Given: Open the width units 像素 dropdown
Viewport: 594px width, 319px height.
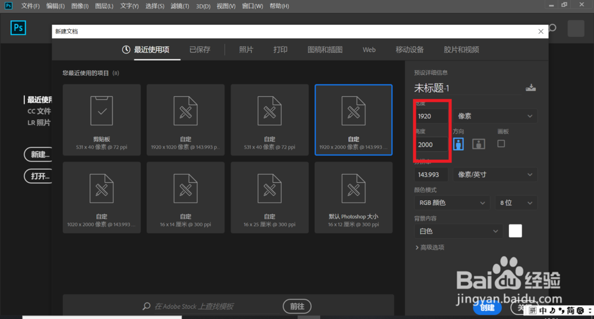Looking at the screenshot, I should pyautogui.click(x=495, y=116).
